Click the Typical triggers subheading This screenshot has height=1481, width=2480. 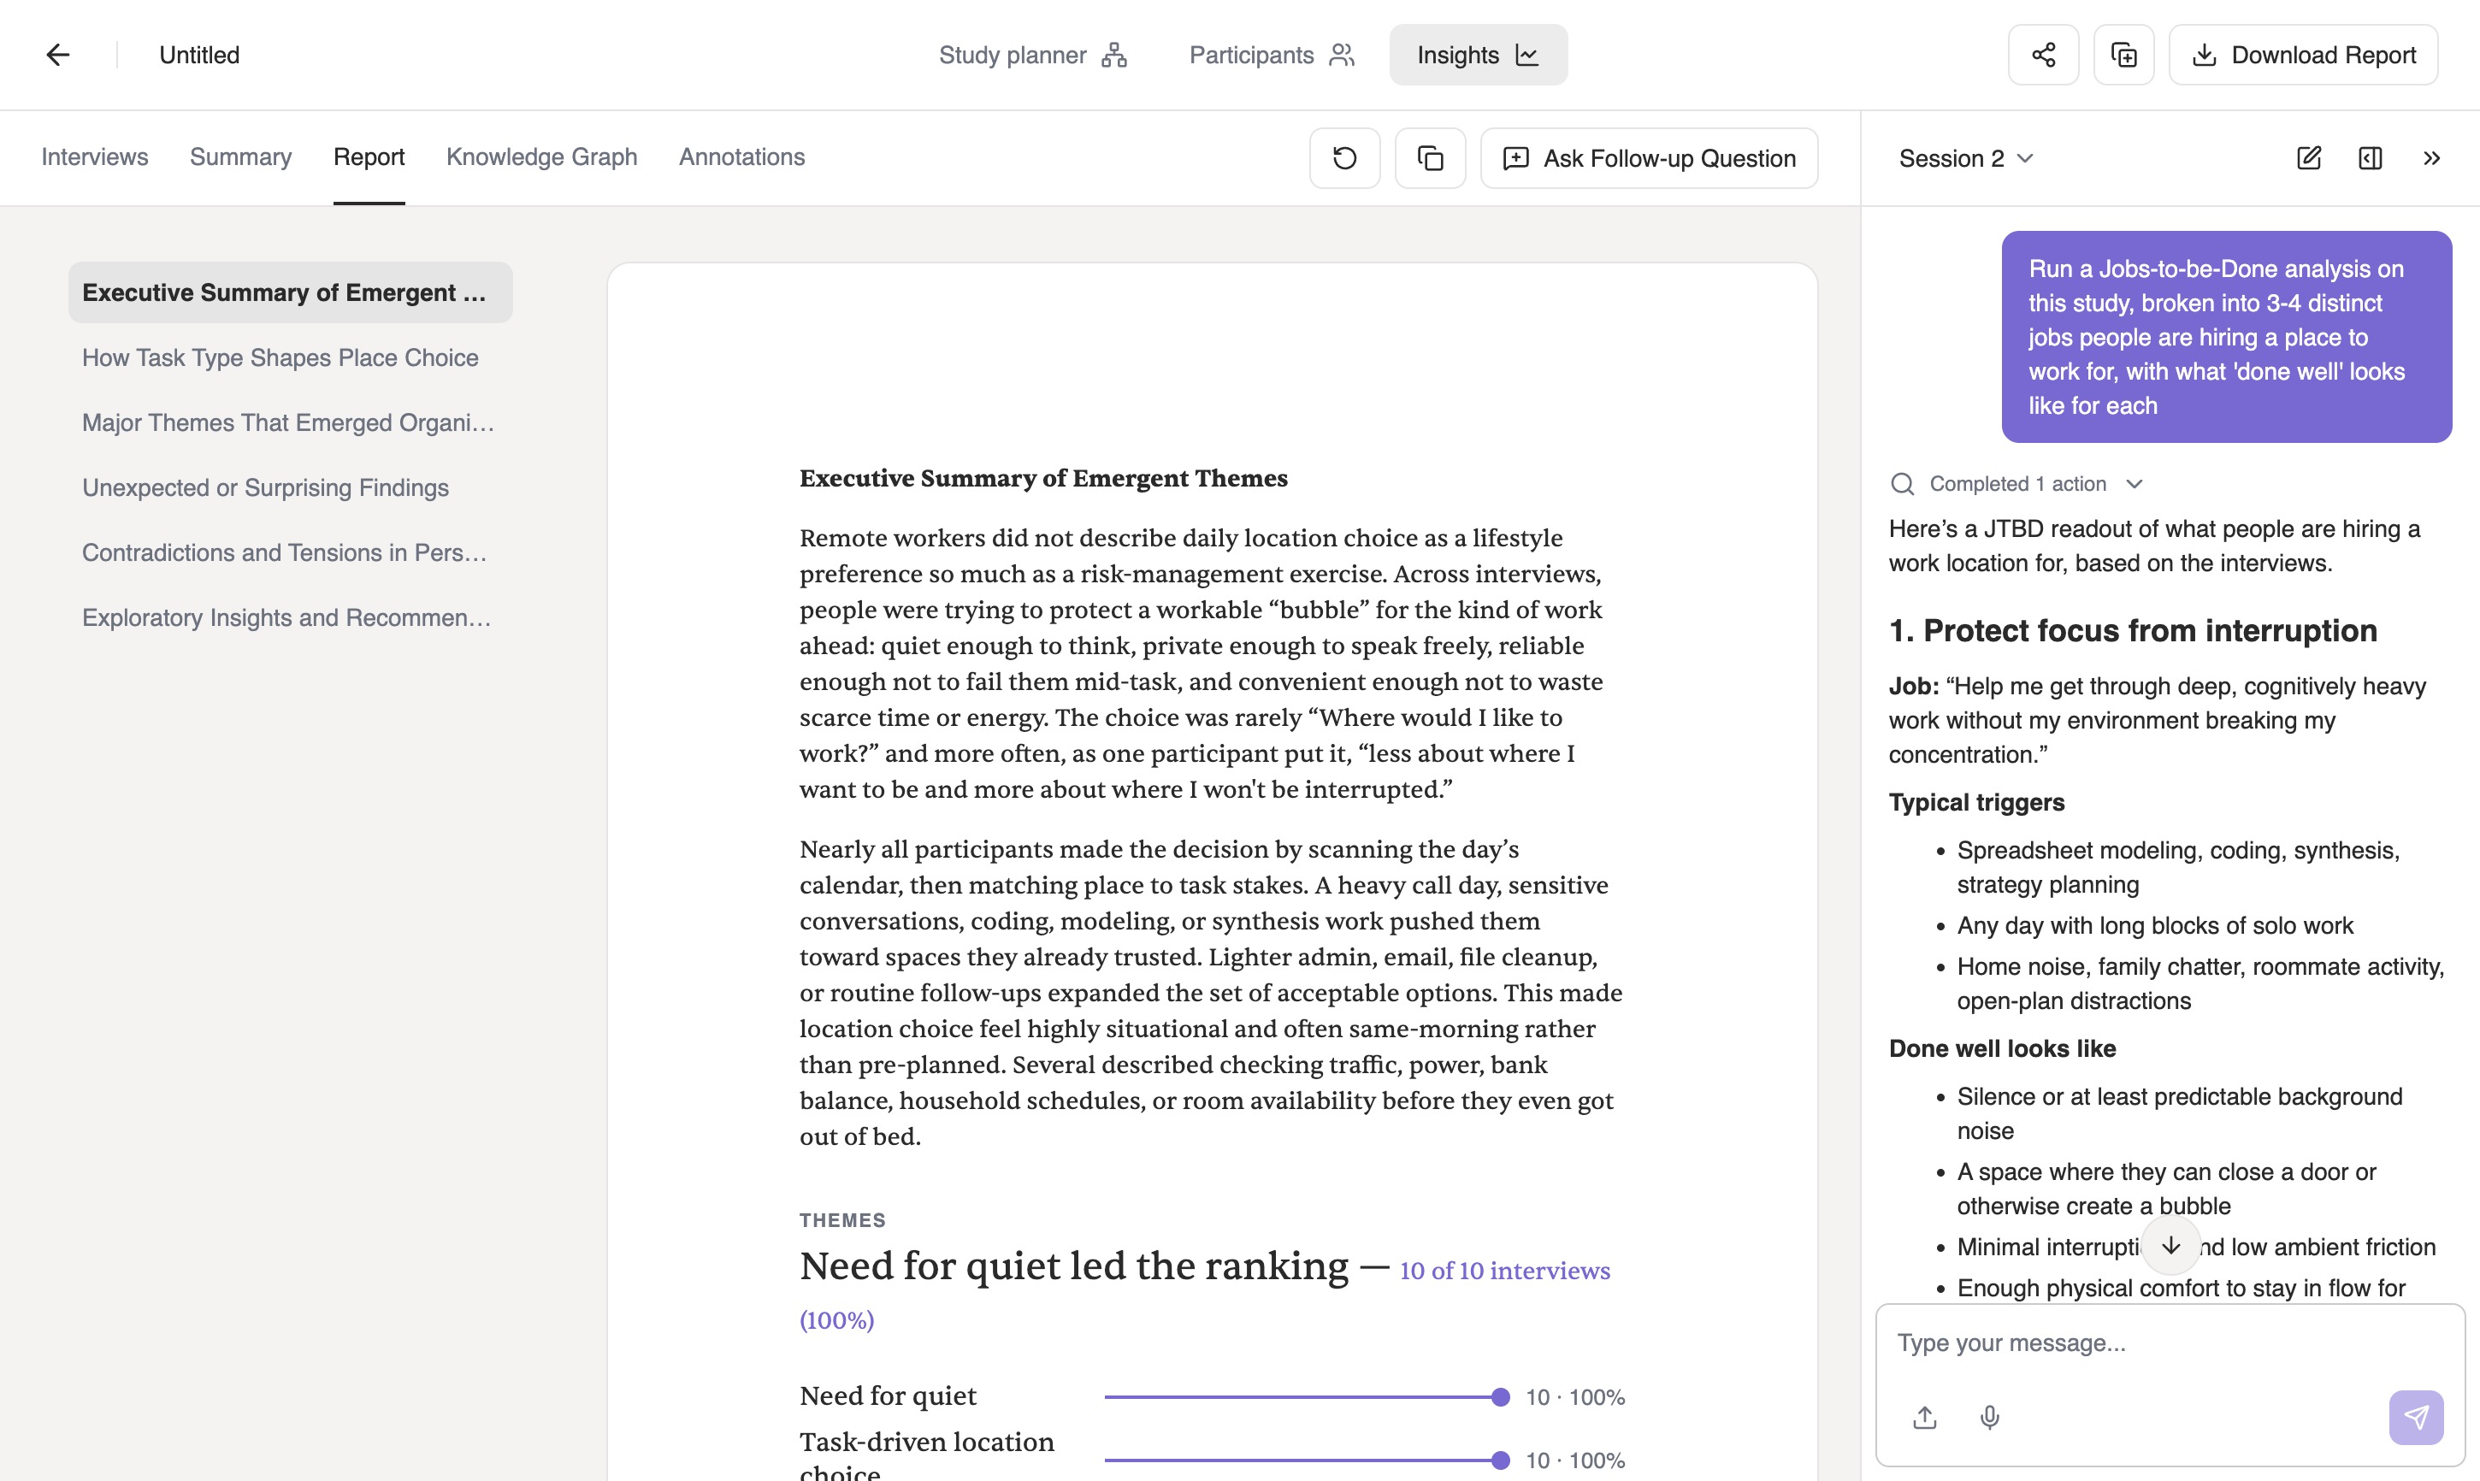click(x=1976, y=802)
